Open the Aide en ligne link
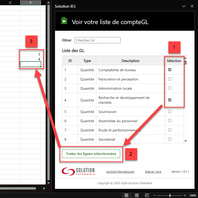This screenshot has width=198, height=198. point(153,172)
